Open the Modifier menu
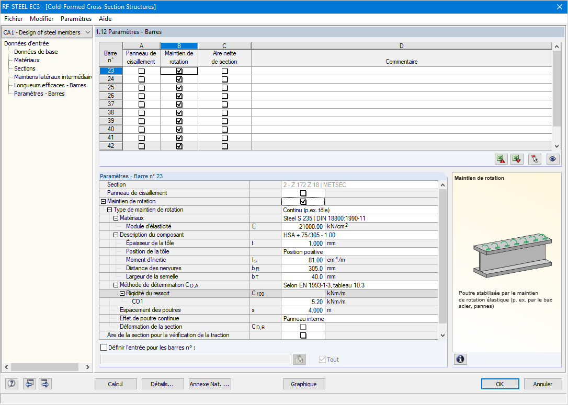 [x=42, y=18]
